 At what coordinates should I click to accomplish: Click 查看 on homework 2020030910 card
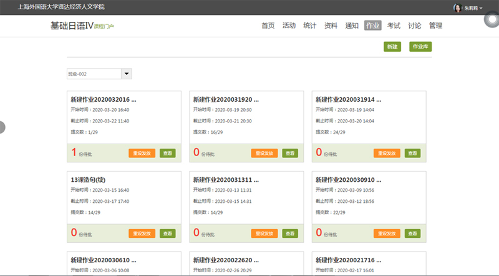pos(412,233)
